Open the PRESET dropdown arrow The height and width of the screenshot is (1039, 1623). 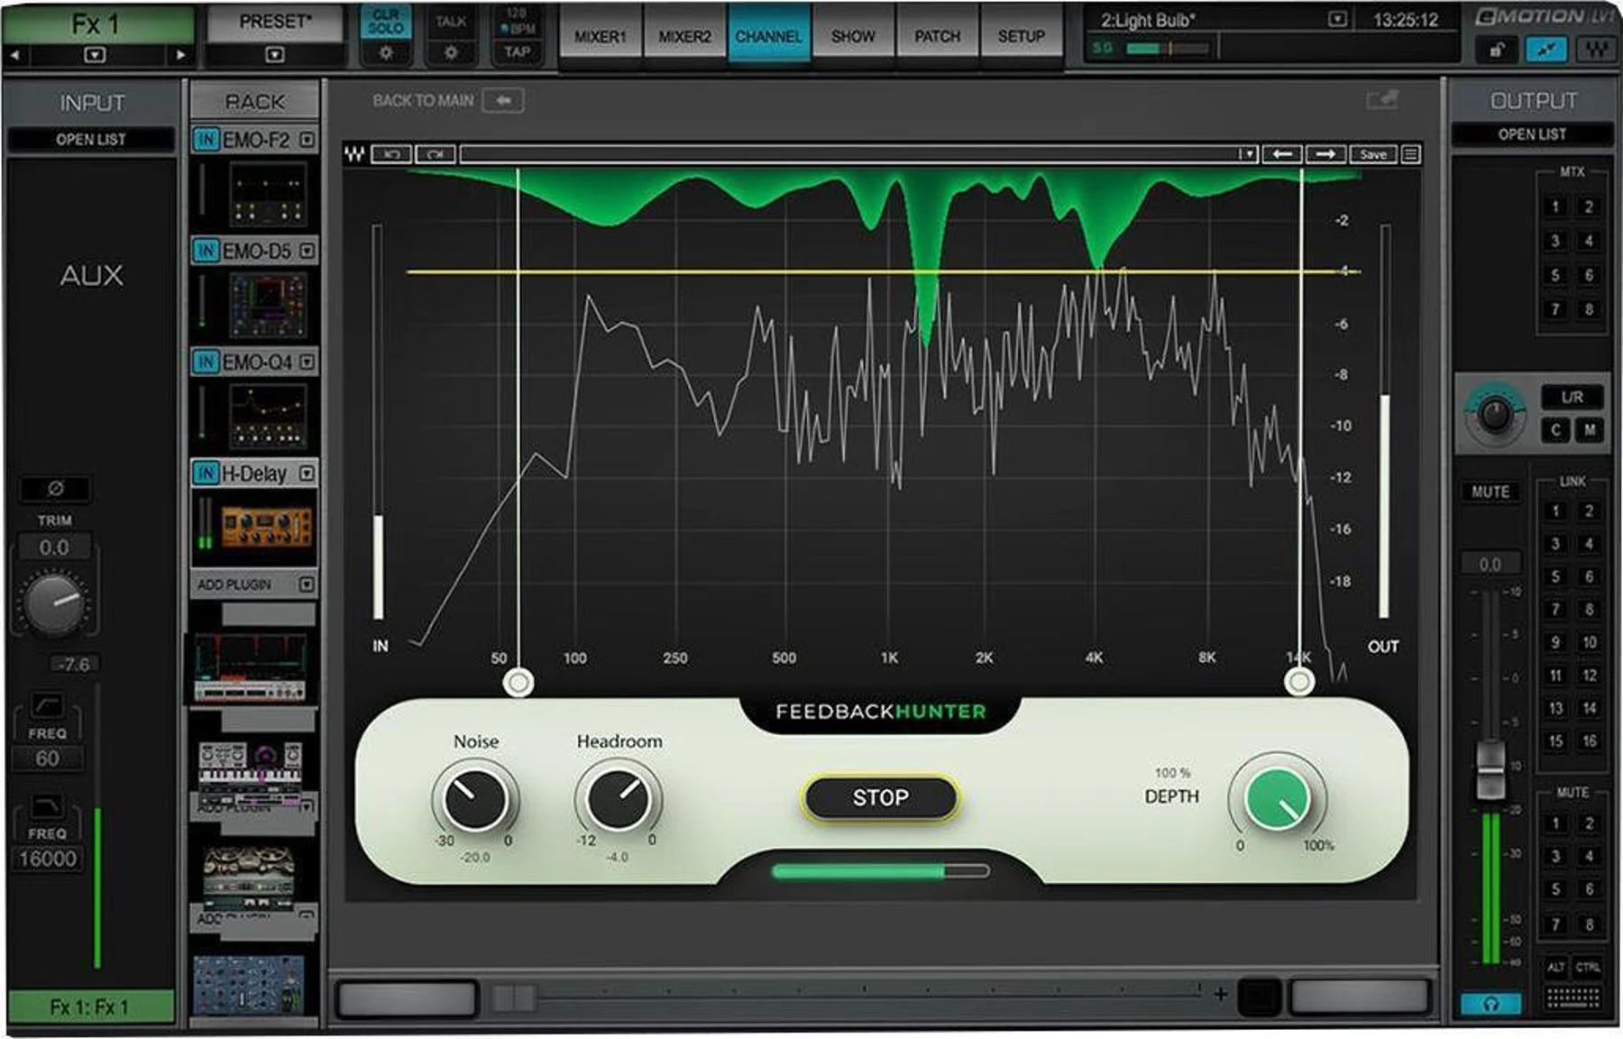tap(275, 55)
